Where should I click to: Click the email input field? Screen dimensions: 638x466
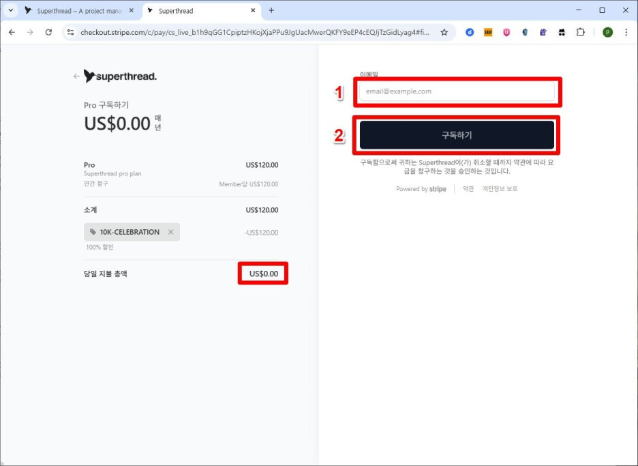(x=457, y=91)
